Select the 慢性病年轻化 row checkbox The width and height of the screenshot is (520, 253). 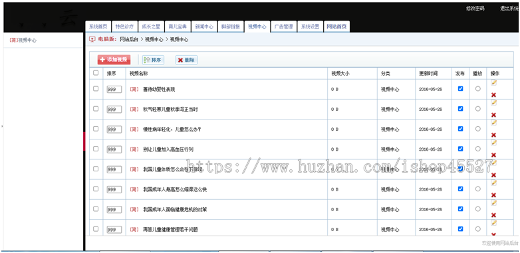coord(96,129)
